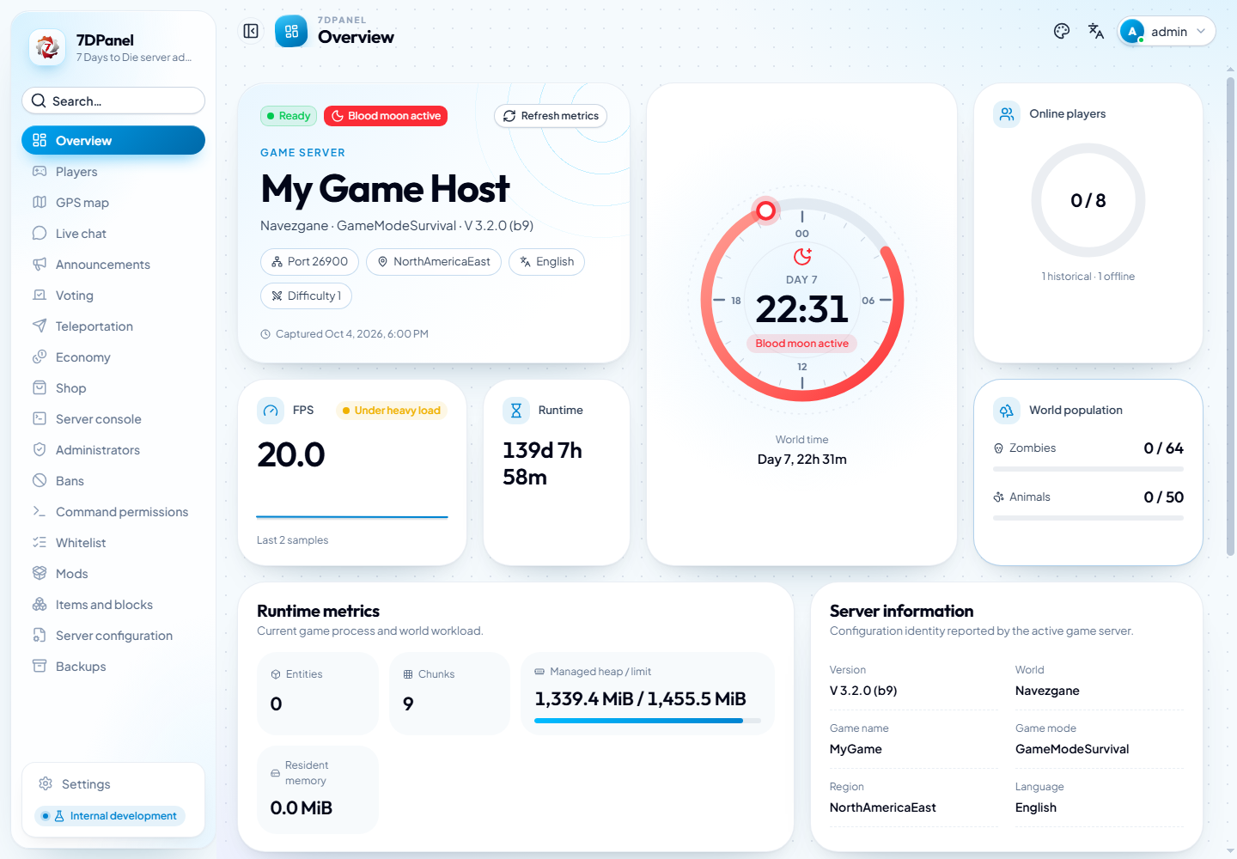Screen dimensions: 1237x859
Task: Go to Whitelist
Action: coord(113,543)
